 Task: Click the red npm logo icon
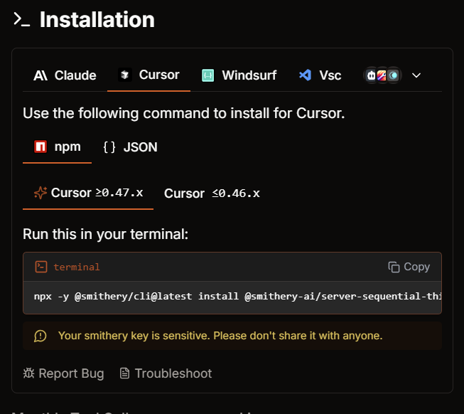click(x=41, y=147)
